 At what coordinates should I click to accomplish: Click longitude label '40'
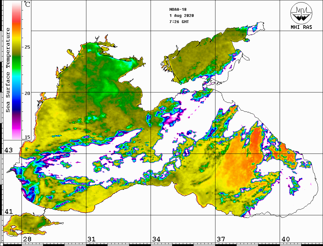[286, 239]
